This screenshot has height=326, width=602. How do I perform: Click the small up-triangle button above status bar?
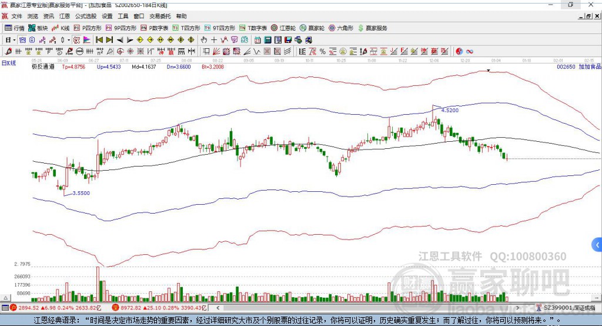pyautogui.click(x=6, y=298)
